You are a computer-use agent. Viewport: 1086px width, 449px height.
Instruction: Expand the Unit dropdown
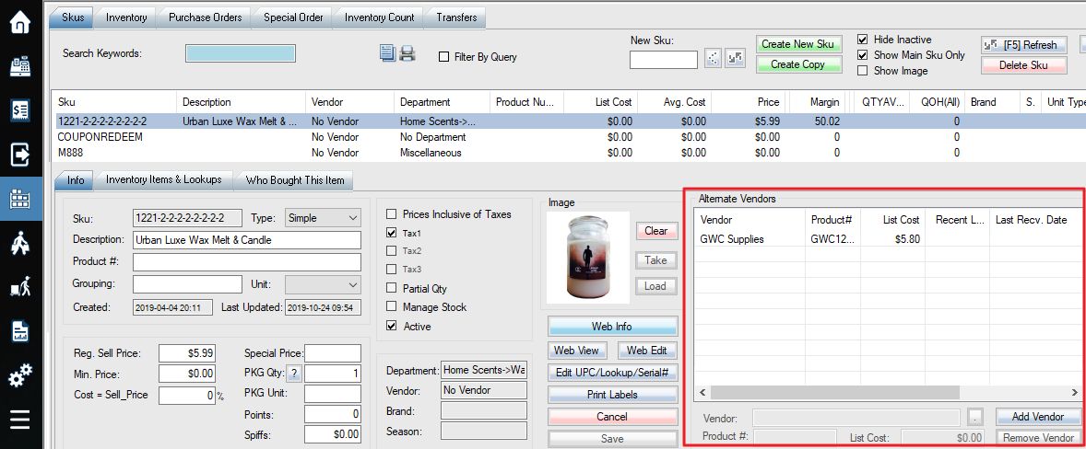(x=324, y=284)
